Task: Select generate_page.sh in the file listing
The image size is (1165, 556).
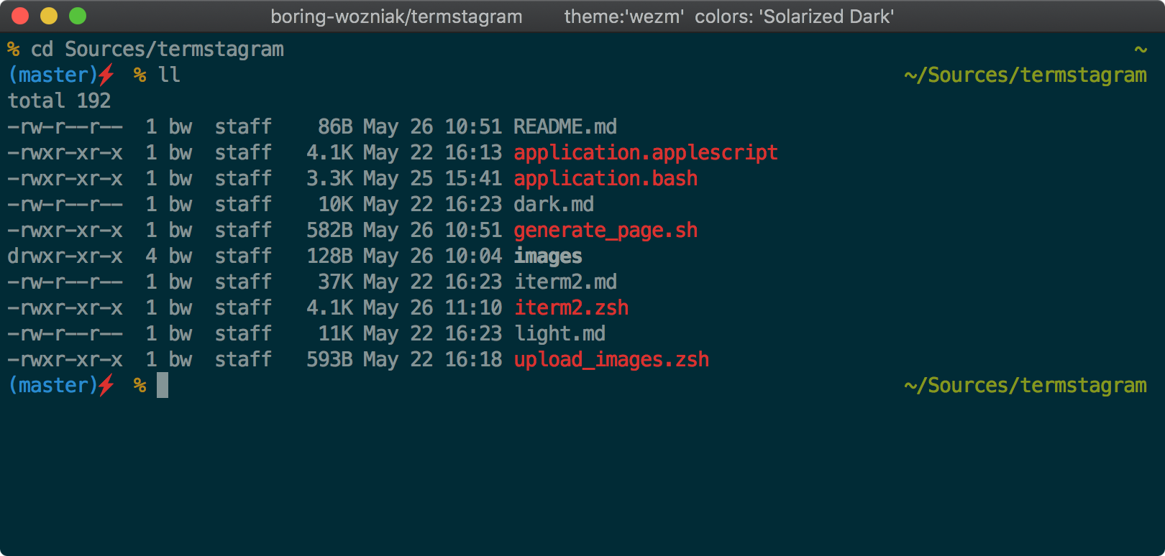Action: 605,231
